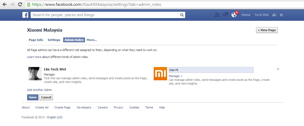
Task: Click the Facebook logo icon
Action: pos(25,15)
